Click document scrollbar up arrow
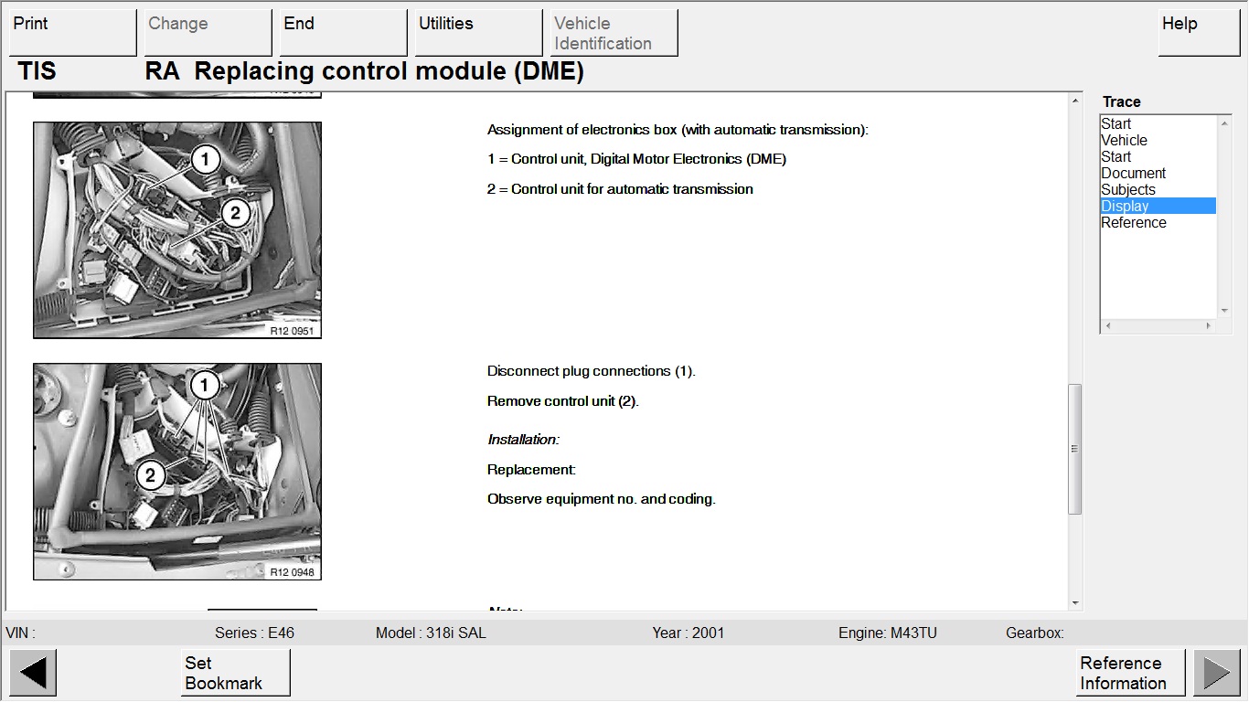Screen dimensions: 1249x702 1075,100
